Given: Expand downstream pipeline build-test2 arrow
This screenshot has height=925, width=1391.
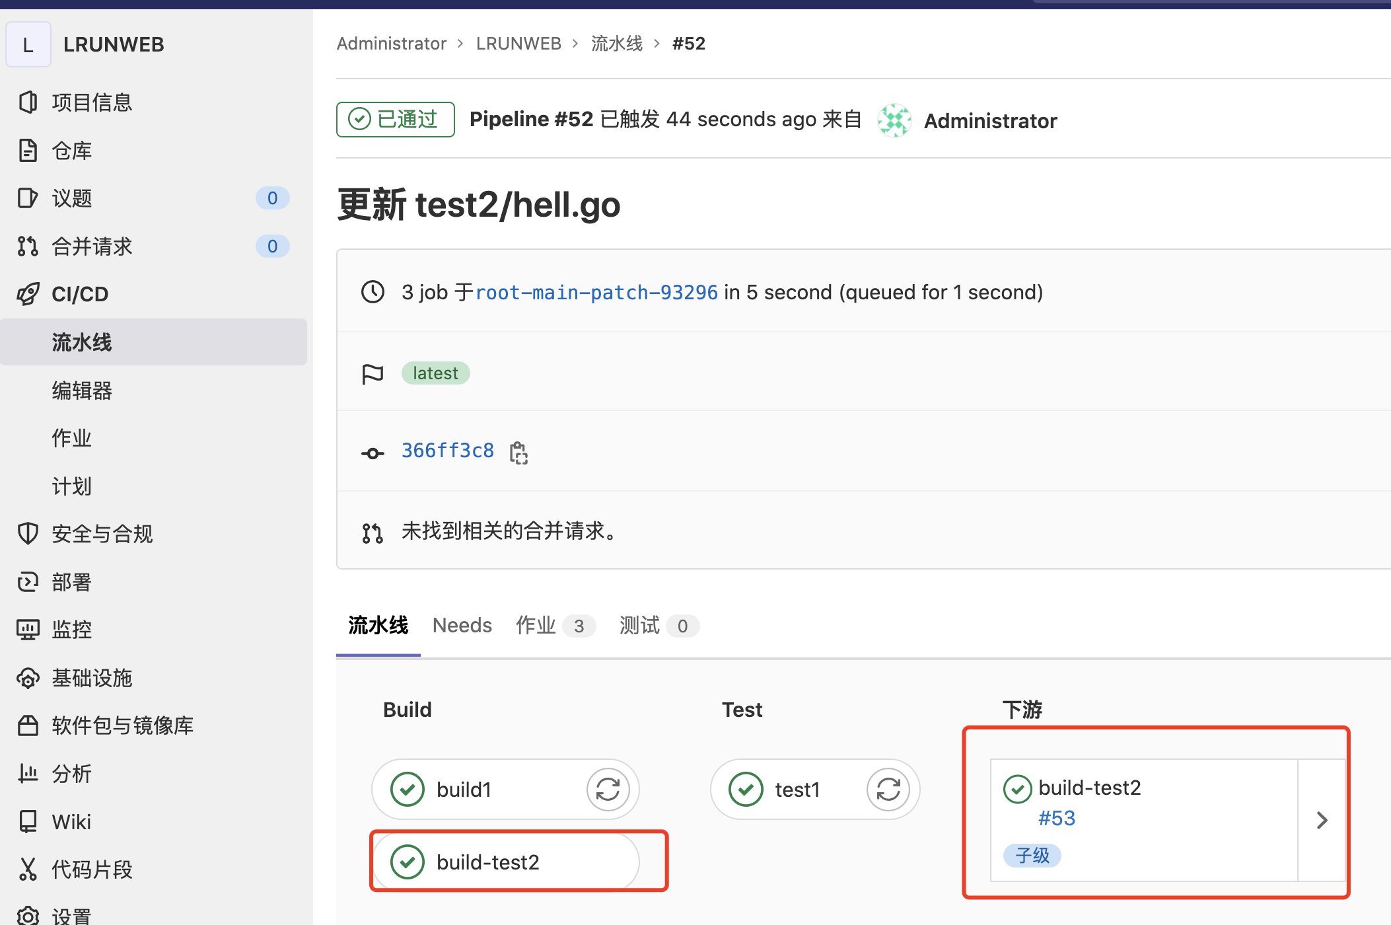Looking at the screenshot, I should click(x=1322, y=820).
